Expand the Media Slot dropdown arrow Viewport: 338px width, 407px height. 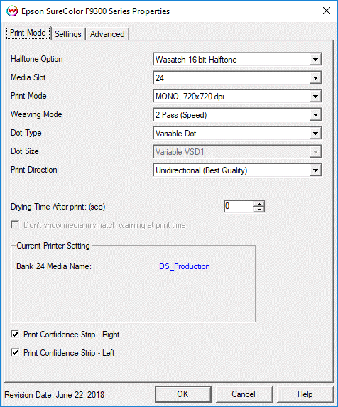click(315, 78)
